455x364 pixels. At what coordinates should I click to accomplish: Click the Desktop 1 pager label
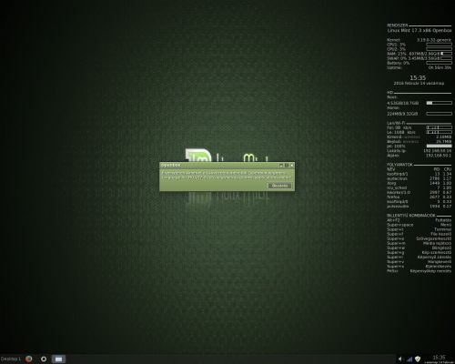tap(11, 359)
